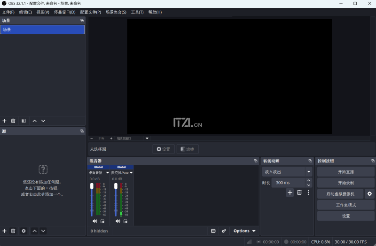This screenshot has height=246, width=376.
Task: Select the 场景 item in scene list
Action: pos(42,30)
